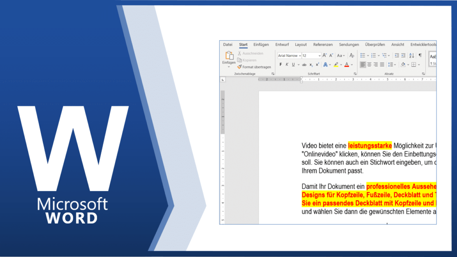Image resolution: width=457 pixels, height=257 pixels.
Task: Open the Layout ribbon tab
Action: [301, 45]
